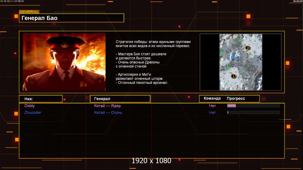Select the 'Генерал Бао' title field
The image size is (303, 170).
coord(72,18)
